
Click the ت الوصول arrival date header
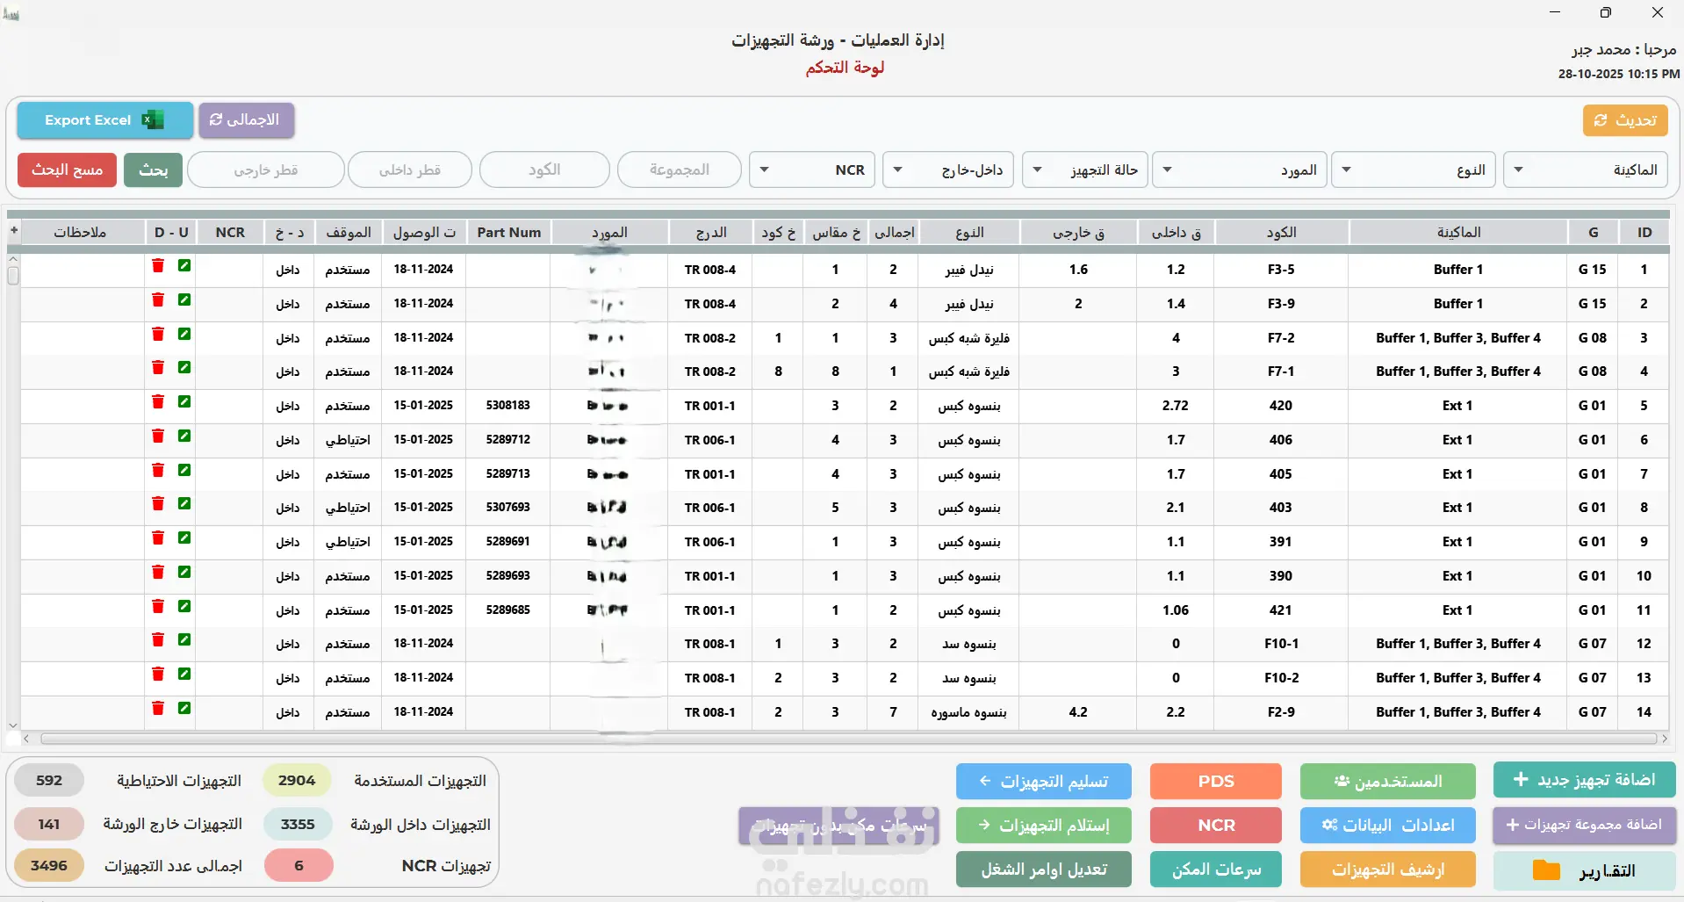pyautogui.click(x=424, y=232)
